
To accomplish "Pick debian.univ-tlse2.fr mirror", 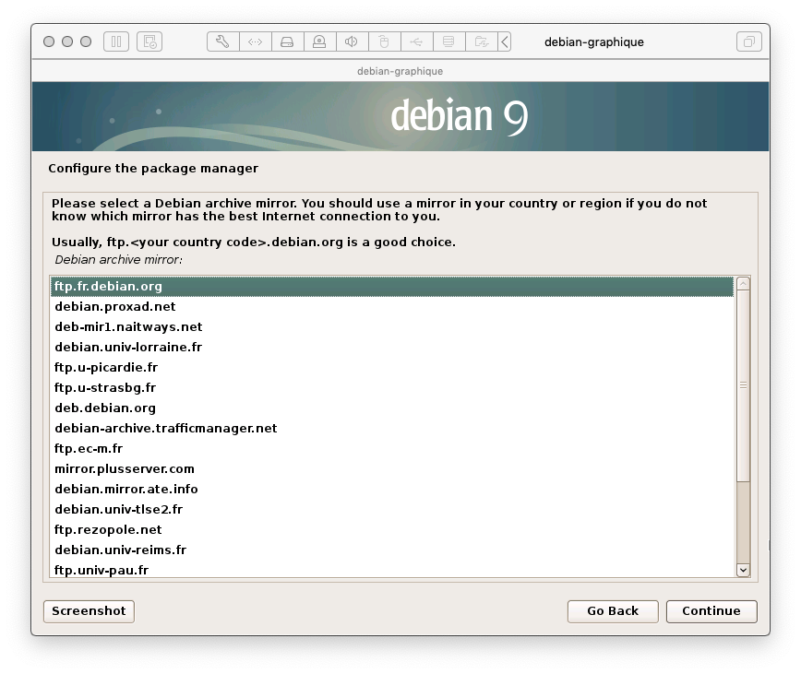I will pyautogui.click(x=392, y=510).
